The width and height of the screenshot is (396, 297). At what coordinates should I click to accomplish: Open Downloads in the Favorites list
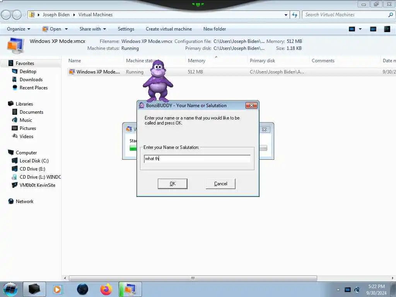(x=31, y=80)
